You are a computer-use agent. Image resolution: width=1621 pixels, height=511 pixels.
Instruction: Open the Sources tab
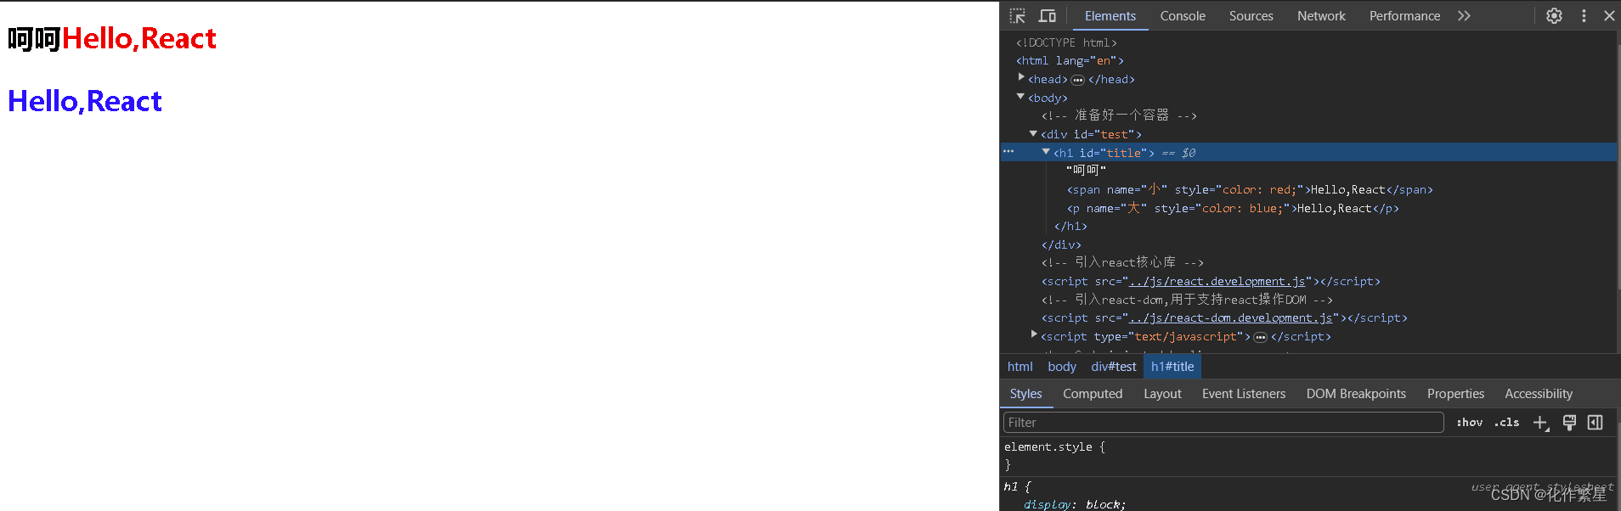click(x=1251, y=16)
